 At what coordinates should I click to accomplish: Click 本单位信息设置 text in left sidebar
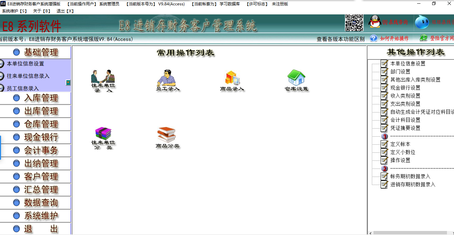[25, 64]
